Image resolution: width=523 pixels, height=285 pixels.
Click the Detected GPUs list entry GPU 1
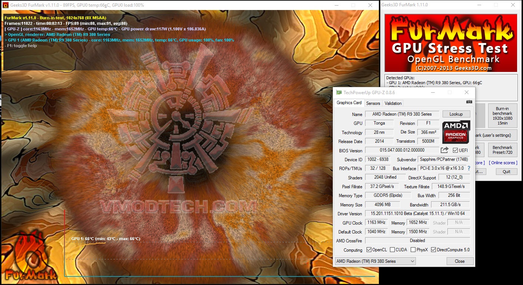434,83
